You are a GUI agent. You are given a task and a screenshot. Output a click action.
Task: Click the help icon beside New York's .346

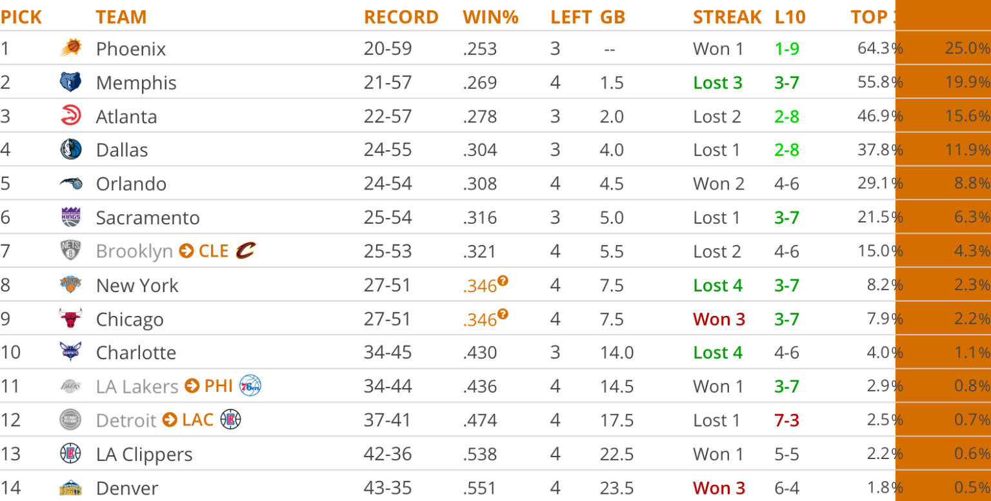point(503,280)
